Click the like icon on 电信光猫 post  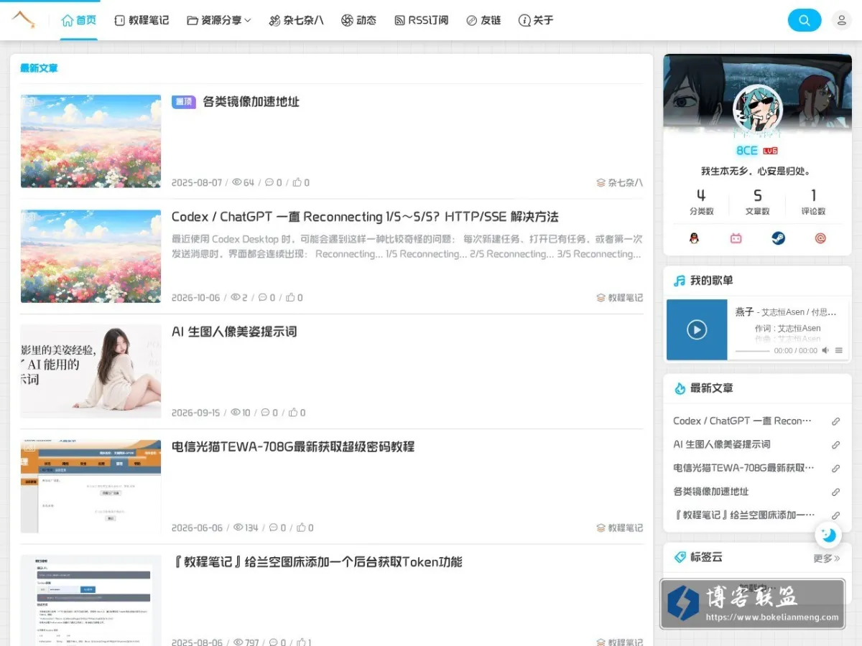pyautogui.click(x=301, y=527)
